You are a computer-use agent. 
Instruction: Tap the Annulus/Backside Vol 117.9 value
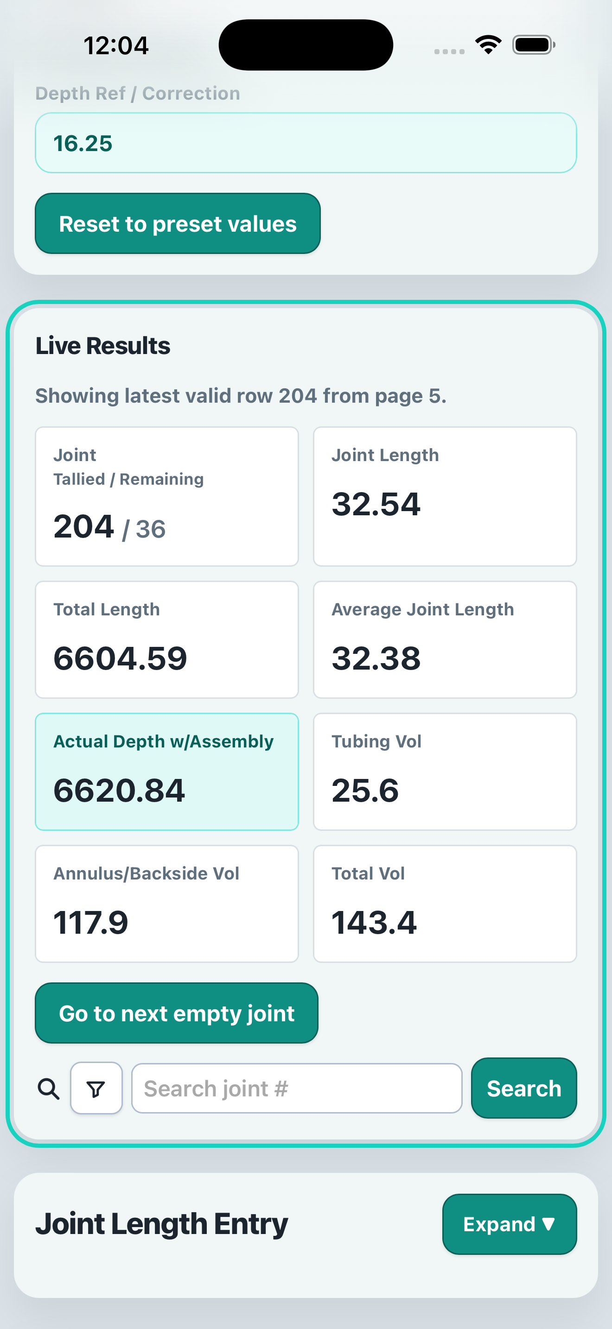pos(91,923)
